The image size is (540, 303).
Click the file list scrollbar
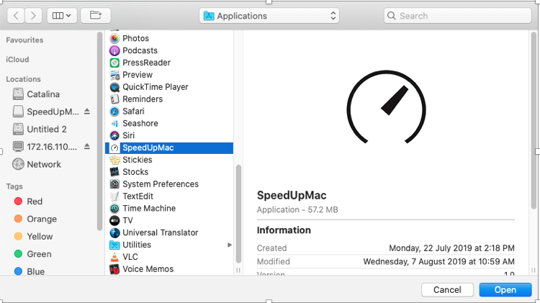[238, 214]
